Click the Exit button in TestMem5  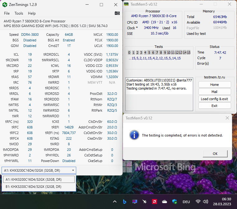click(215, 106)
